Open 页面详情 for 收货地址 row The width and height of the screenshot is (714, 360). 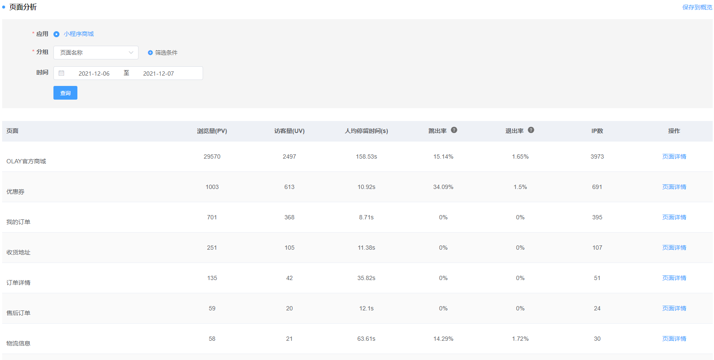coord(674,248)
